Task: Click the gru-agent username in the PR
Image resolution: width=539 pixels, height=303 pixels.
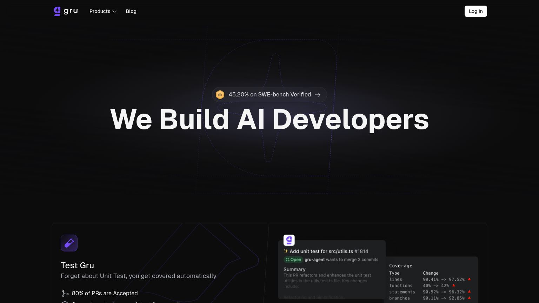Action: pyautogui.click(x=314, y=260)
